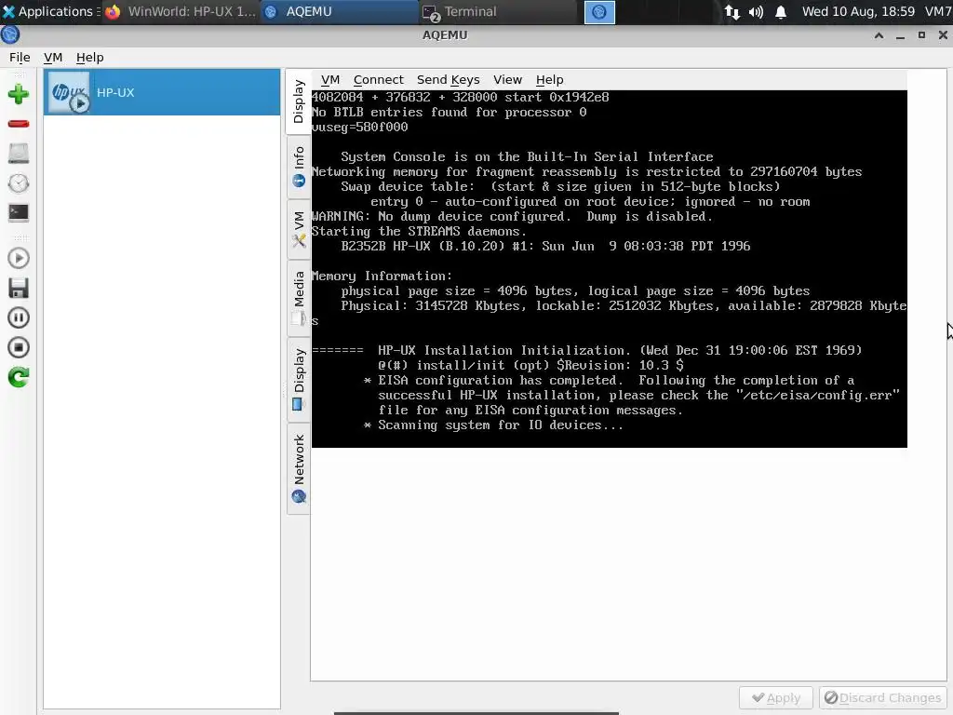Screen dimensions: 953x715
Task: Click the Apply button
Action: (775, 698)
